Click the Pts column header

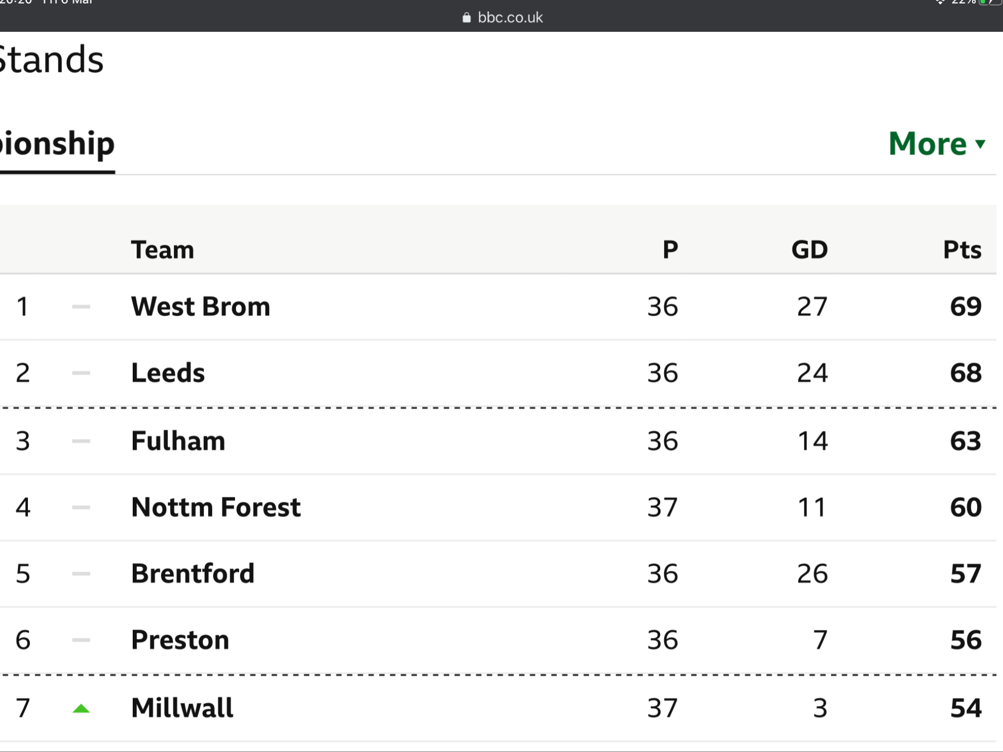[962, 250]
